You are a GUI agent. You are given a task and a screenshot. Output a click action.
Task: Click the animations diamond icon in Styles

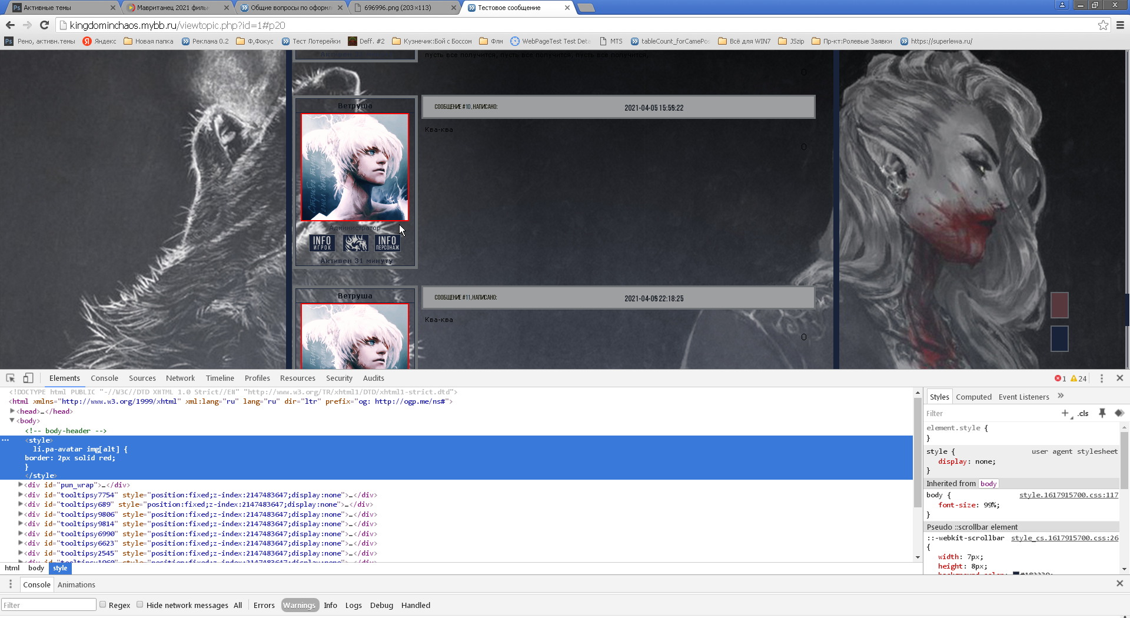pyautogui.click(x=1119, y=413)
